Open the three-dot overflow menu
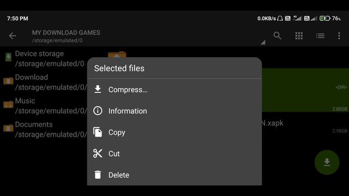The width and height of the screenshot is (349, 196). (339, 35)
